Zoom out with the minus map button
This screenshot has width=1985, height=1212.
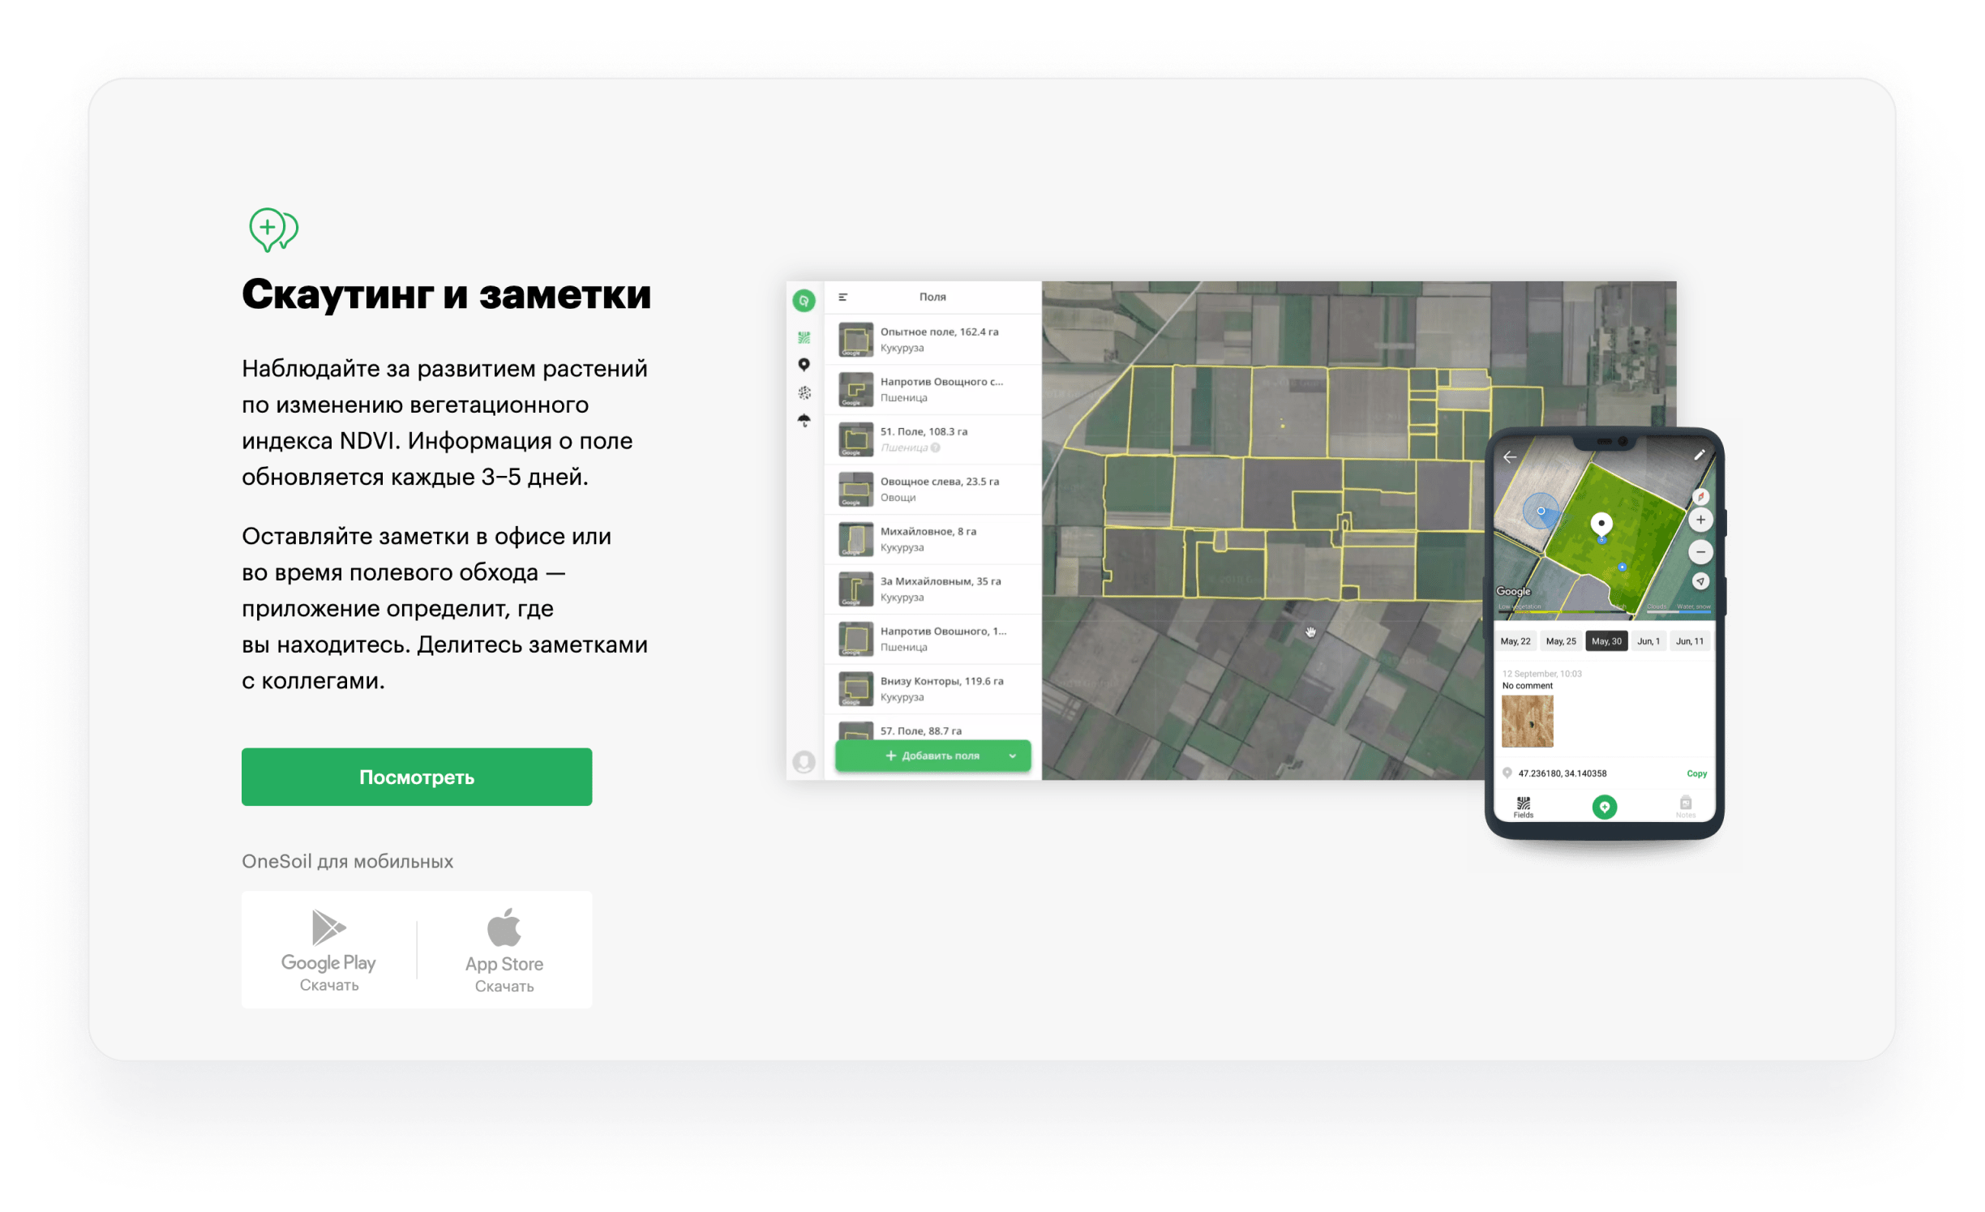tap(1700, 552)
